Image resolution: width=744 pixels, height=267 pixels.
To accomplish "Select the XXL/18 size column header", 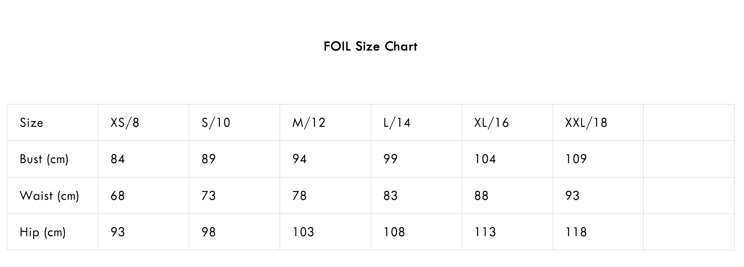I will coord(586,123).
